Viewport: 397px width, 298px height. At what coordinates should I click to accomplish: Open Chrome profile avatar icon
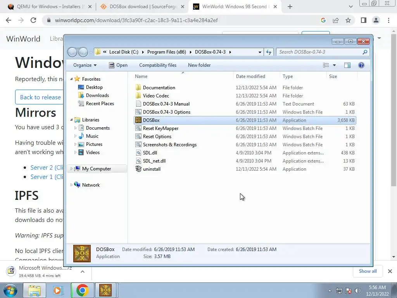tap(376, 20)
